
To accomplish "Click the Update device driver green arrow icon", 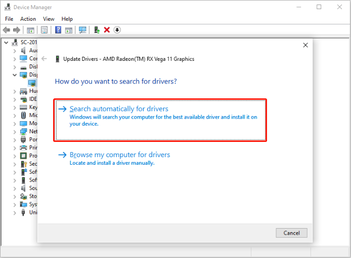I will [97, 30].
